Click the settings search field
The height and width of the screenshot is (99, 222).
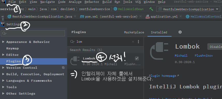[33, 33]
